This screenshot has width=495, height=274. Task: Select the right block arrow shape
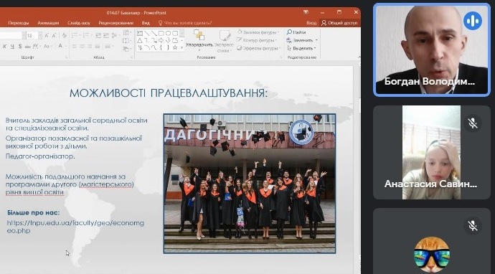click(161, 40)
